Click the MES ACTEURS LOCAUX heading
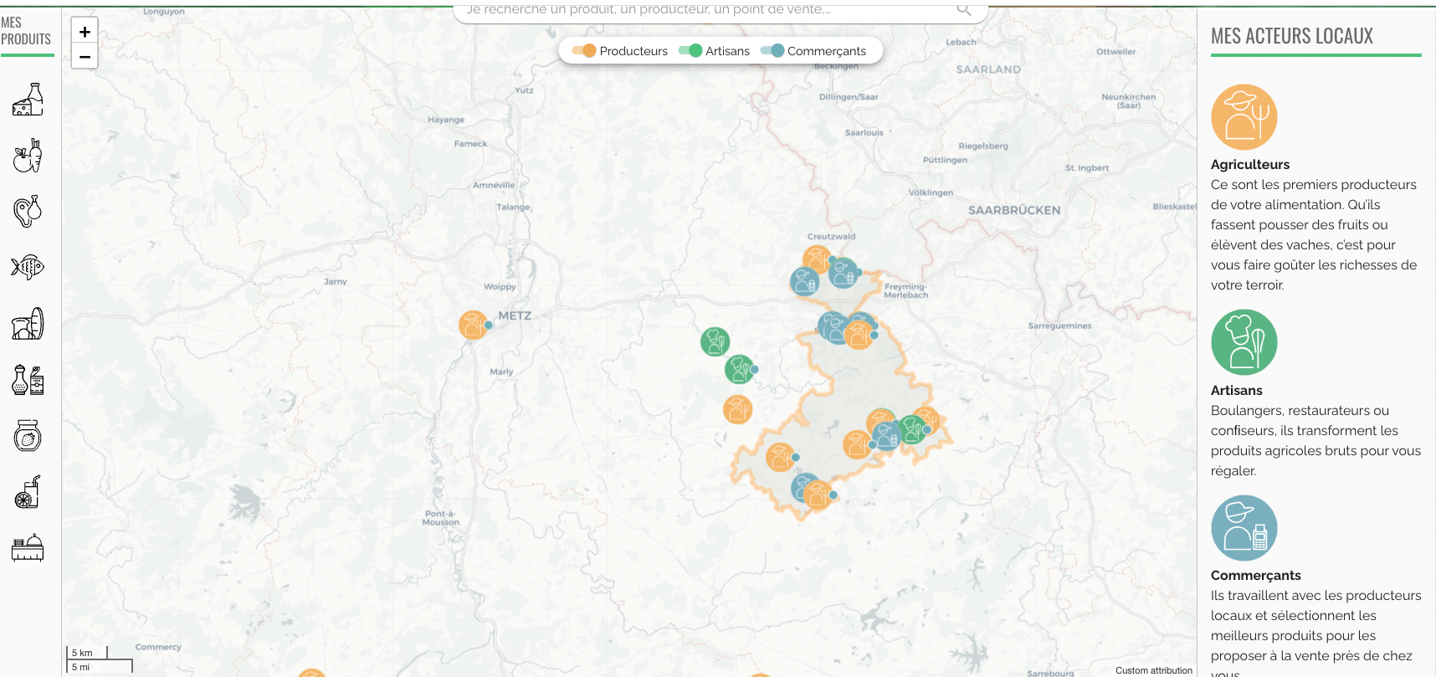This screenshot has height=677, width=1436. coord(1292,36)
